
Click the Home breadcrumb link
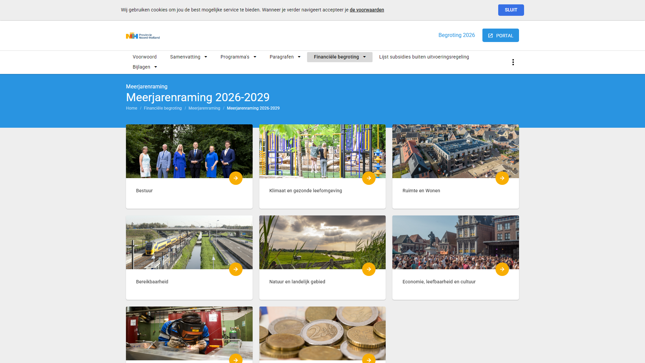point(131,108)
